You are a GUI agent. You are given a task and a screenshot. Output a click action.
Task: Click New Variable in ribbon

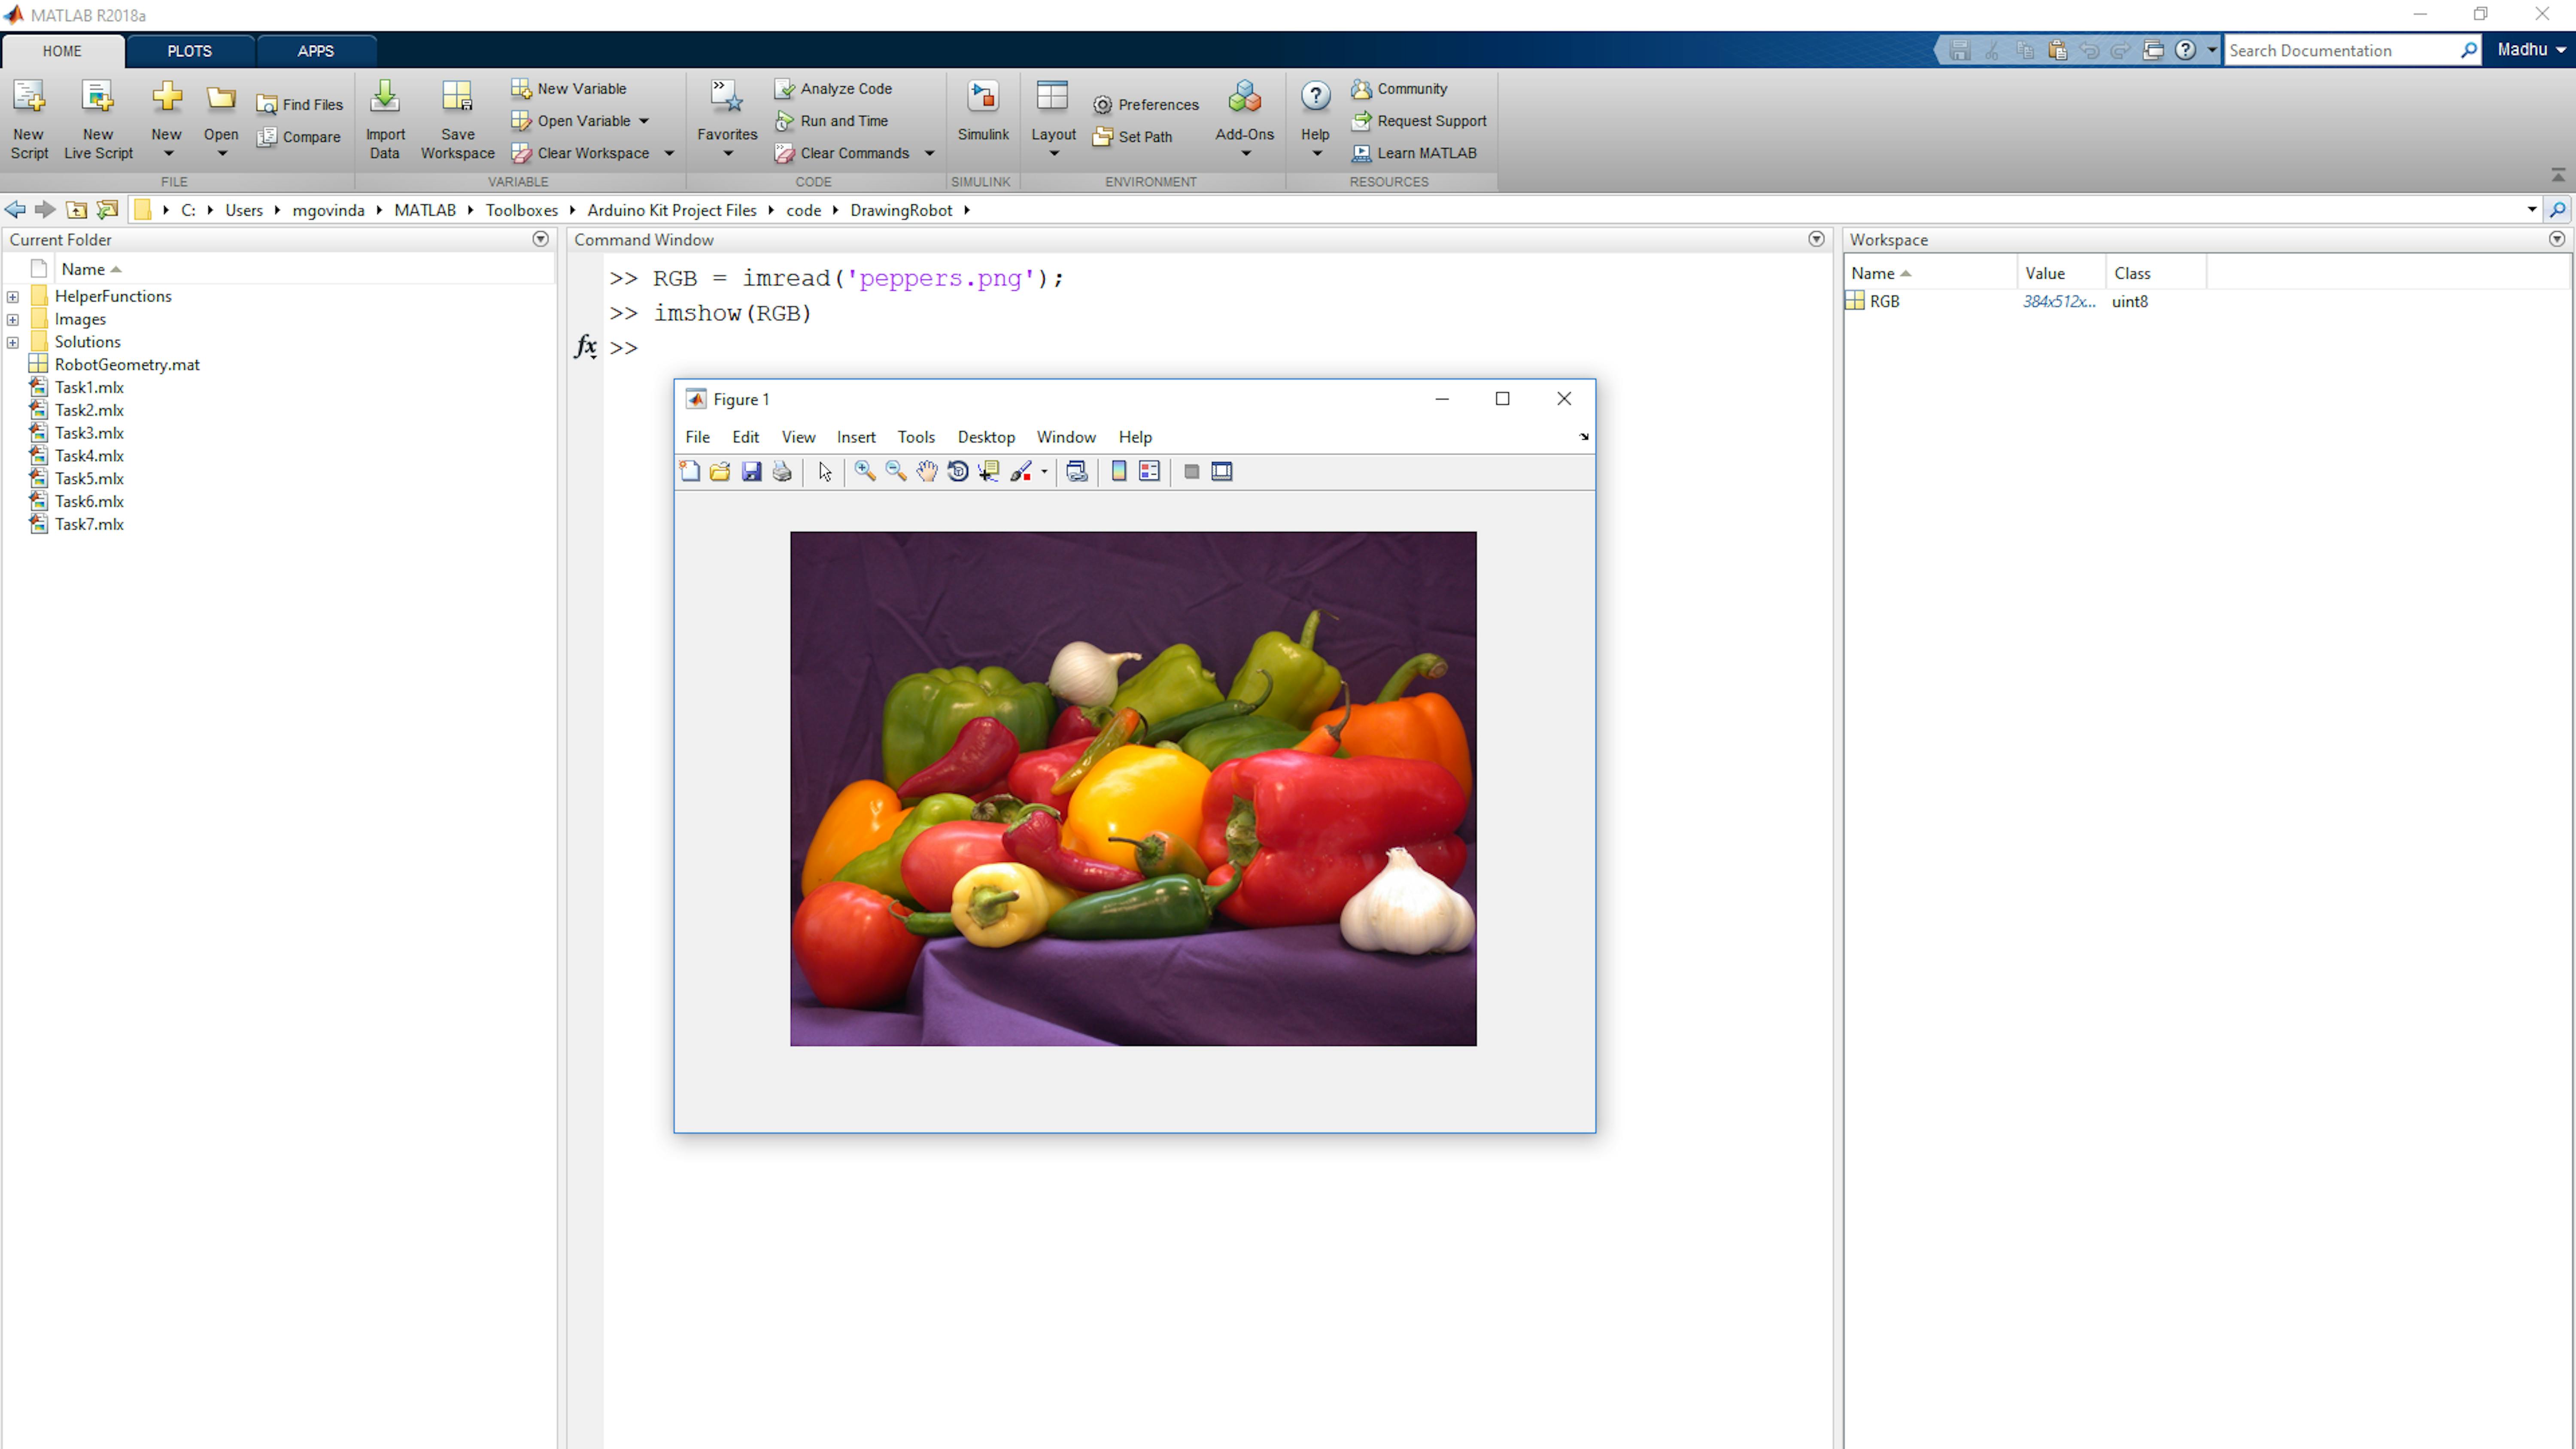point(568,89)
